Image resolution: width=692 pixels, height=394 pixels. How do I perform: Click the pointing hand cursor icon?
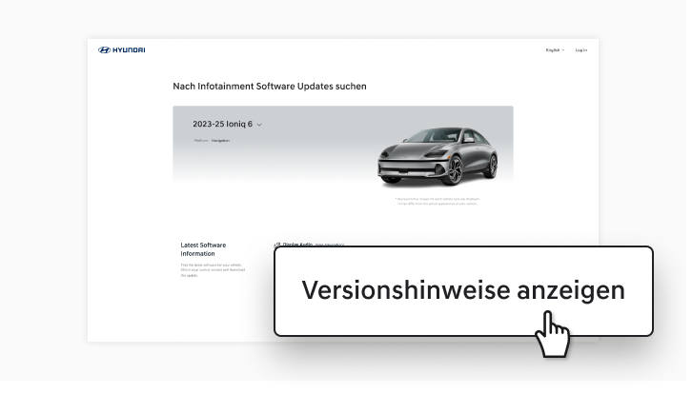pyautogui.click(x=551, y=336)
